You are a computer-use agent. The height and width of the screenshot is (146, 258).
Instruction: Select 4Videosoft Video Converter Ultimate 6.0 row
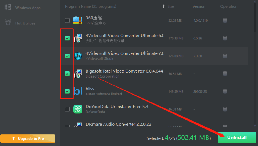[x=154, y=38]
